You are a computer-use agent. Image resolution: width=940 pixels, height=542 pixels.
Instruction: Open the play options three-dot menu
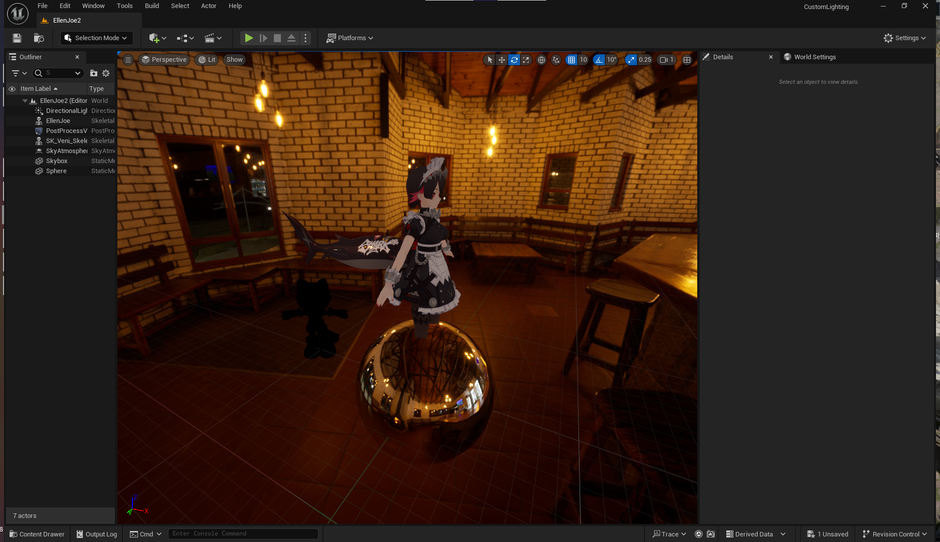305,38
